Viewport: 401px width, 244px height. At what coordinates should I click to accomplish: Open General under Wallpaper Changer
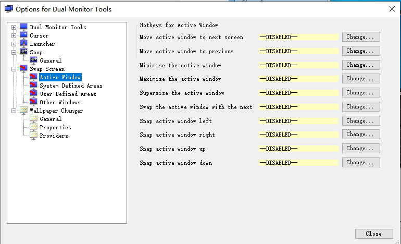[51, 119]
